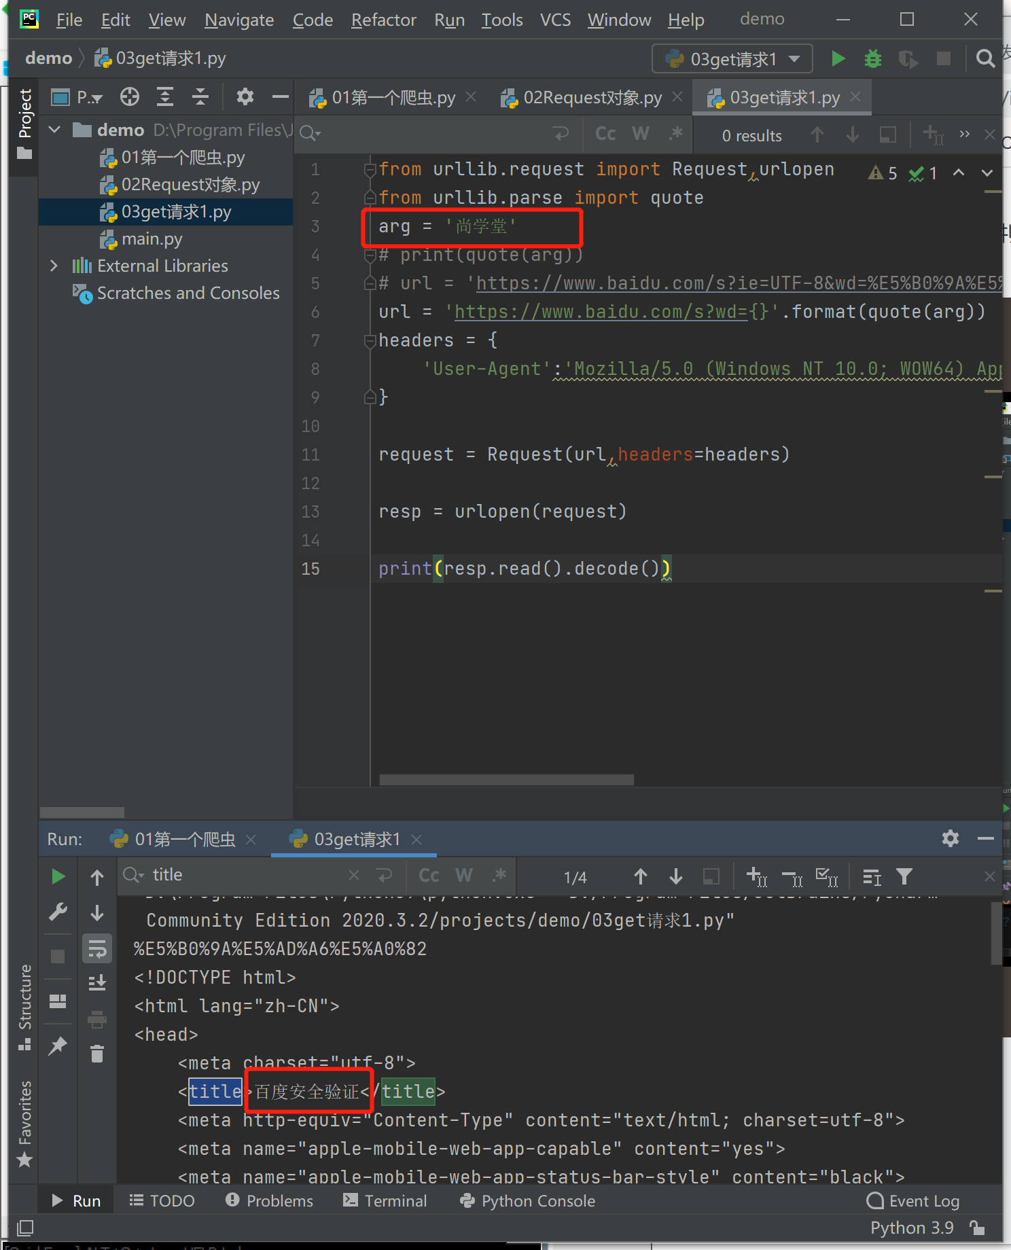This screenshot has width=1011, height=1250.
Task: Add selection for next occurrence in console
Action: point(757,876)
